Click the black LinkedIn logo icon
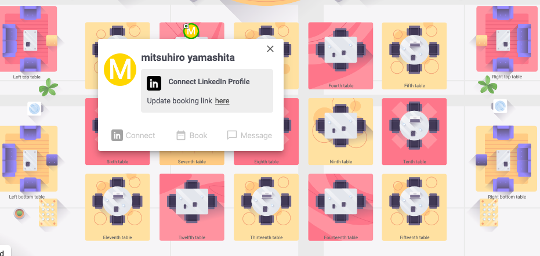Viewport: 540px width, 256px height. 154,84
